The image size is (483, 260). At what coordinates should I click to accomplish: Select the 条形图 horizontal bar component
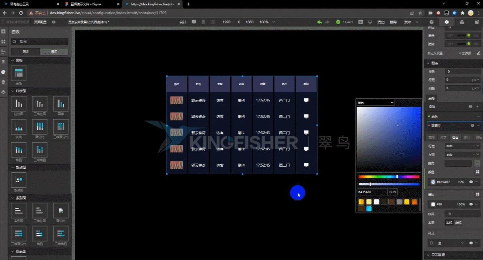(x=19, y=211)
